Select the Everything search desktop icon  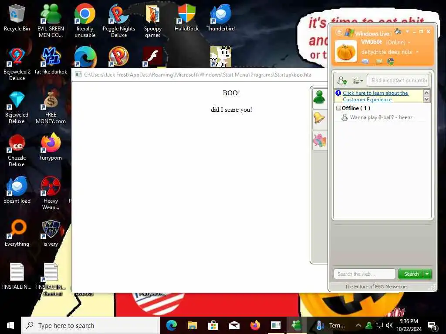17,233
